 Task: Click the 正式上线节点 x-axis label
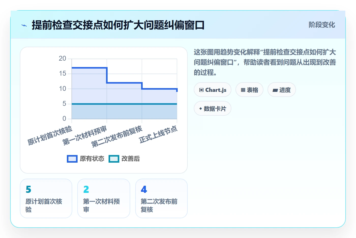coord(158,134)
